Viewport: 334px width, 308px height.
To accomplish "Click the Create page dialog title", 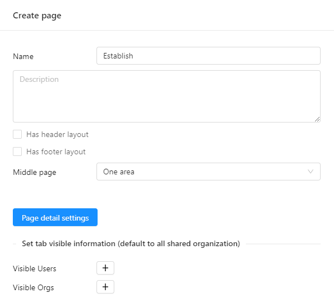I will click(37, 16).
